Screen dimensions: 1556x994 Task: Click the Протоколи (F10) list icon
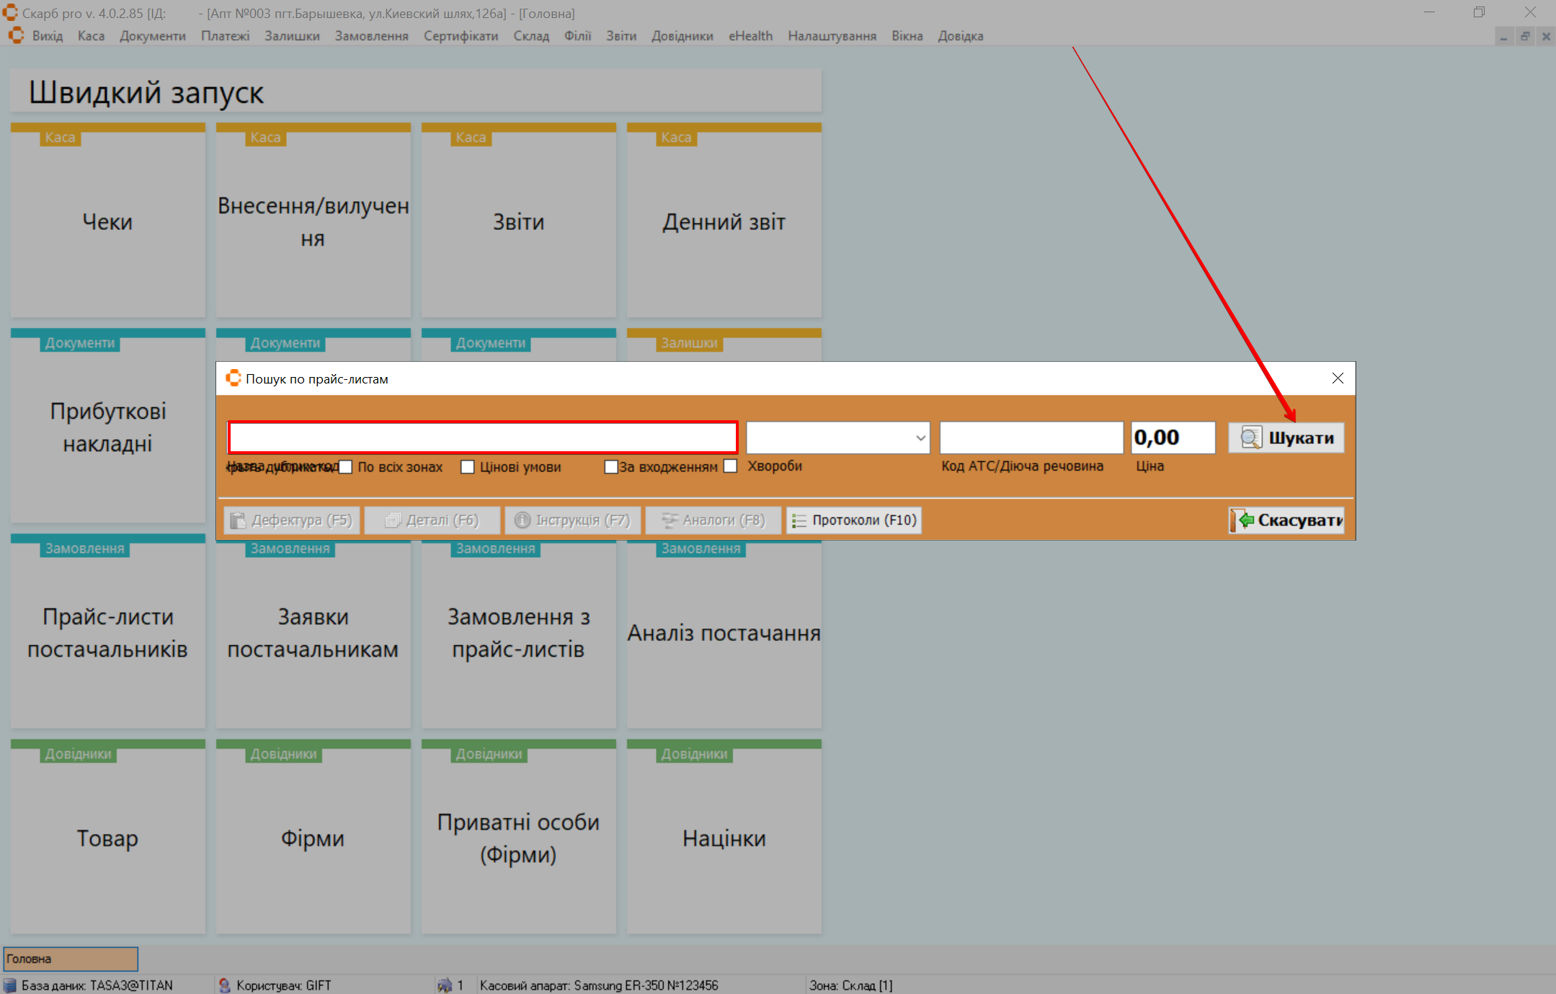click(x=799, y=520)
